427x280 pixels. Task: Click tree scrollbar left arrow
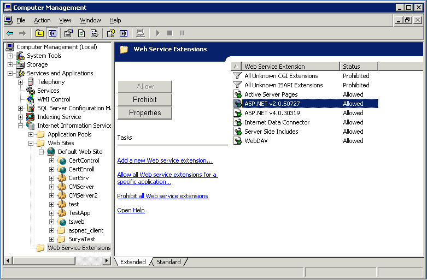8,261
